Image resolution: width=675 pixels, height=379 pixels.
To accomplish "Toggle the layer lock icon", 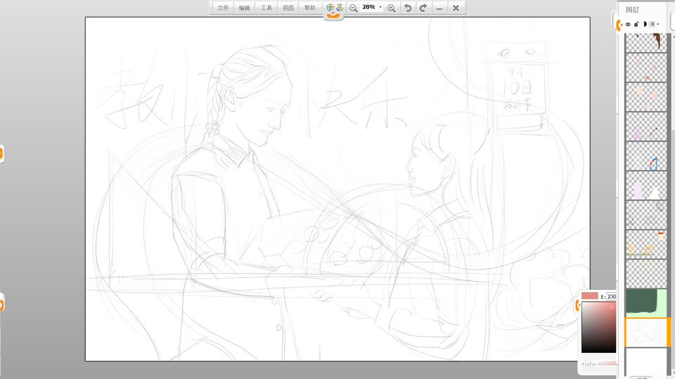I will (x=636, y=24).
